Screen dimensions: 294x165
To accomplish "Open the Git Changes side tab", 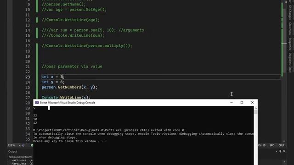I will [290, 12].
